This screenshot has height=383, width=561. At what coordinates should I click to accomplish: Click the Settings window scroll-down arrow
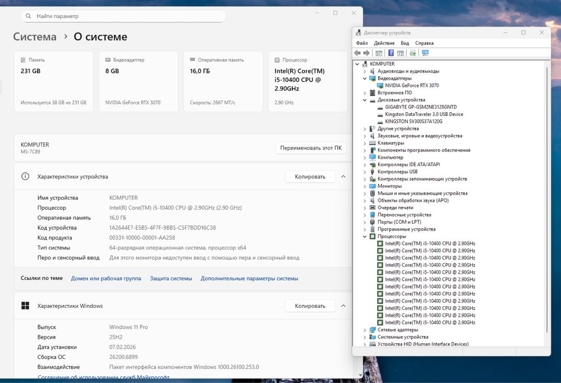pyautogui.click(x=360, y=375)
